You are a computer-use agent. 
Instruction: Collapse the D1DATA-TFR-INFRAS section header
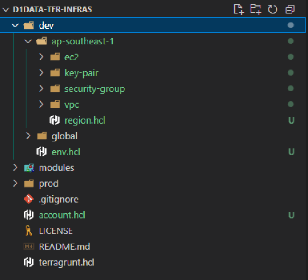click(6, 9)
